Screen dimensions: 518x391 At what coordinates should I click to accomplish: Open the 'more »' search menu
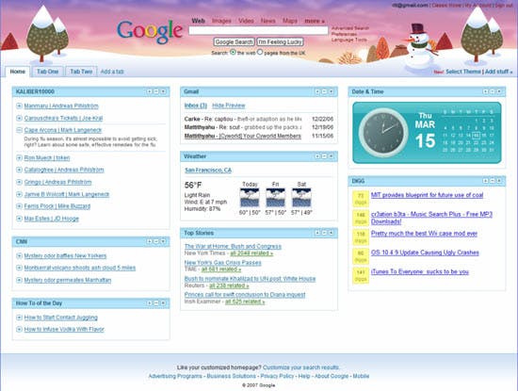click(x=315, y=21)
